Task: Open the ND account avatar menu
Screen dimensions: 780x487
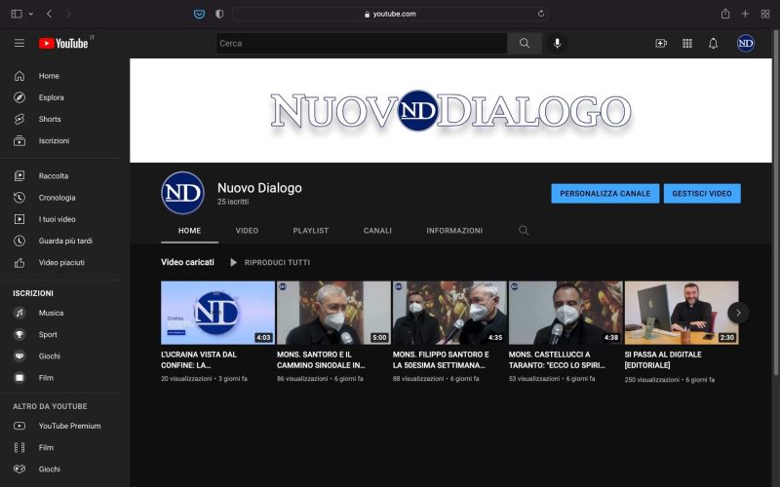Action: pos(745,43)
